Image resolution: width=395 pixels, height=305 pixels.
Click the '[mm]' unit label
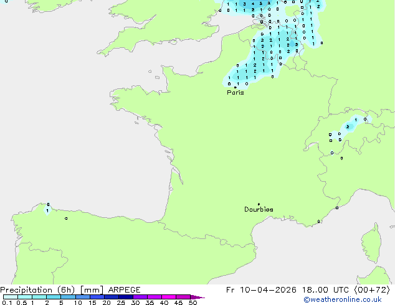(x=92, y=290)
